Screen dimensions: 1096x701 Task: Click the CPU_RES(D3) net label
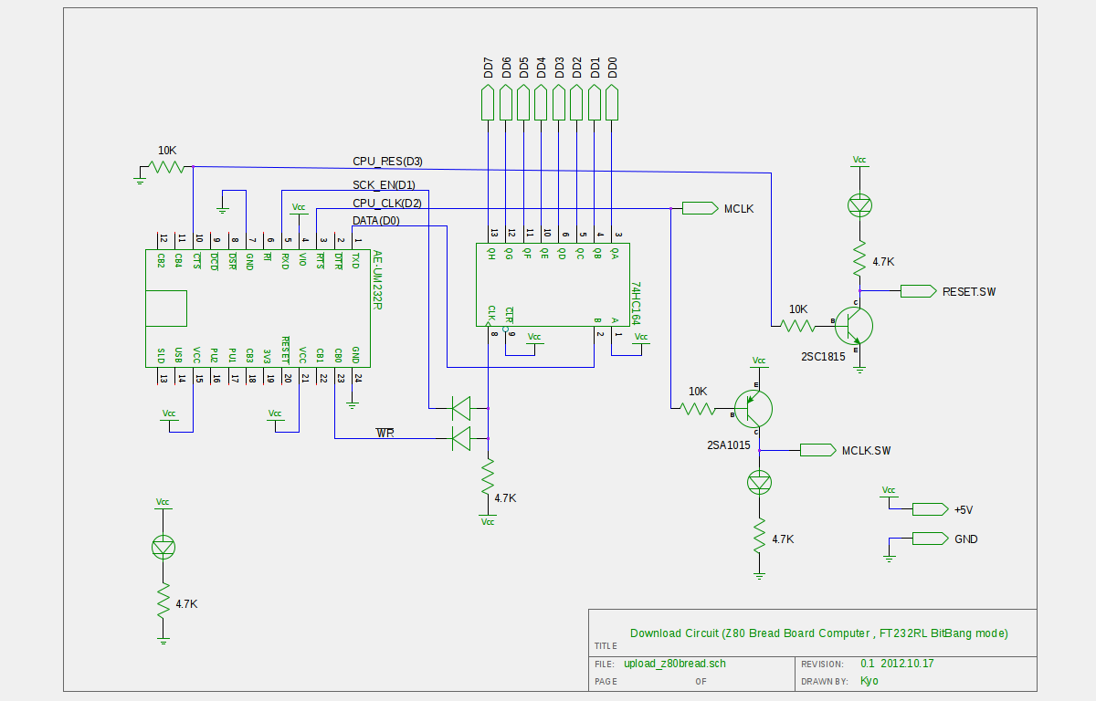click(387, 162)
